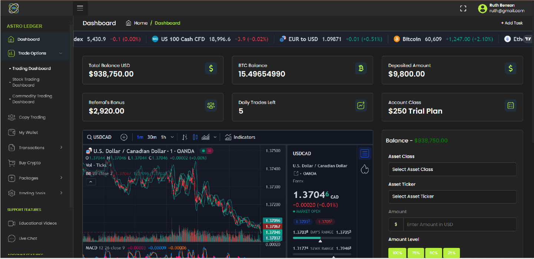The height and width of the screenshot is (259, 534).
Task: Toggle the fullscreen icon in the top bar
Action: 463,9
